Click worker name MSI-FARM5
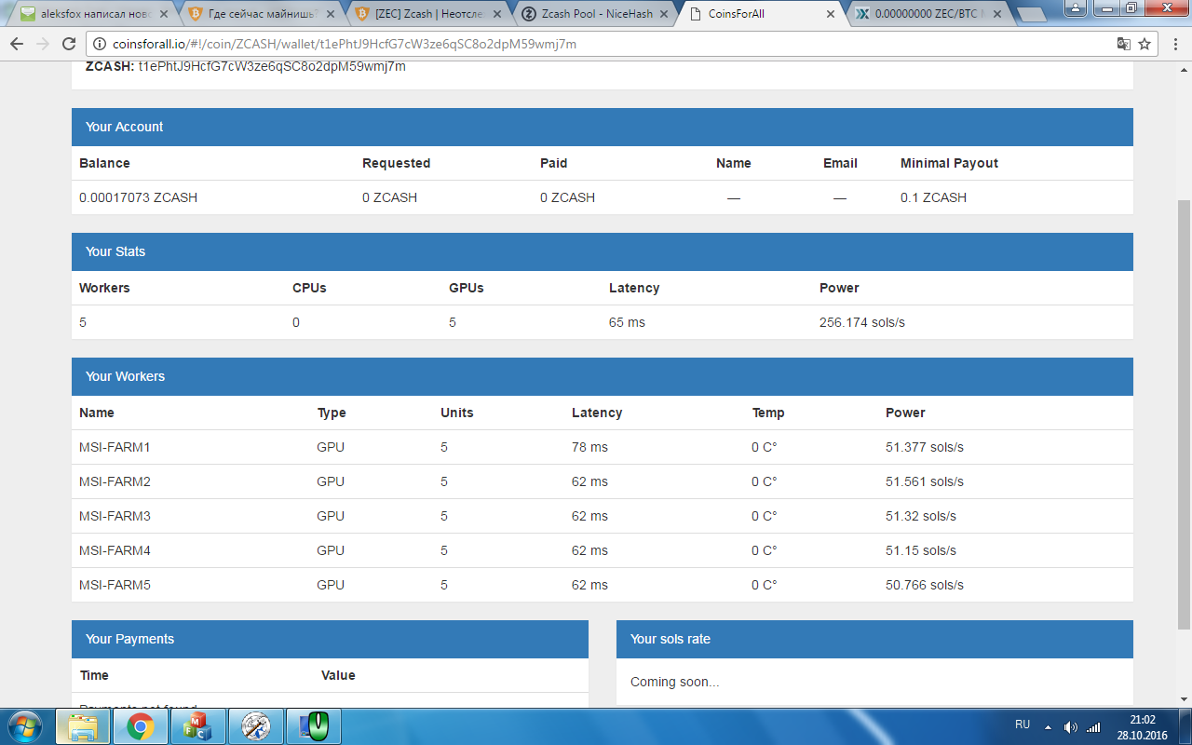 (115, 585)
